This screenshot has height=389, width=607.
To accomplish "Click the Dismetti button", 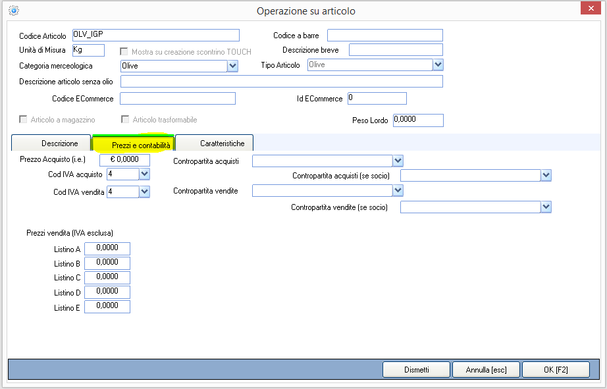I will 416,370.
